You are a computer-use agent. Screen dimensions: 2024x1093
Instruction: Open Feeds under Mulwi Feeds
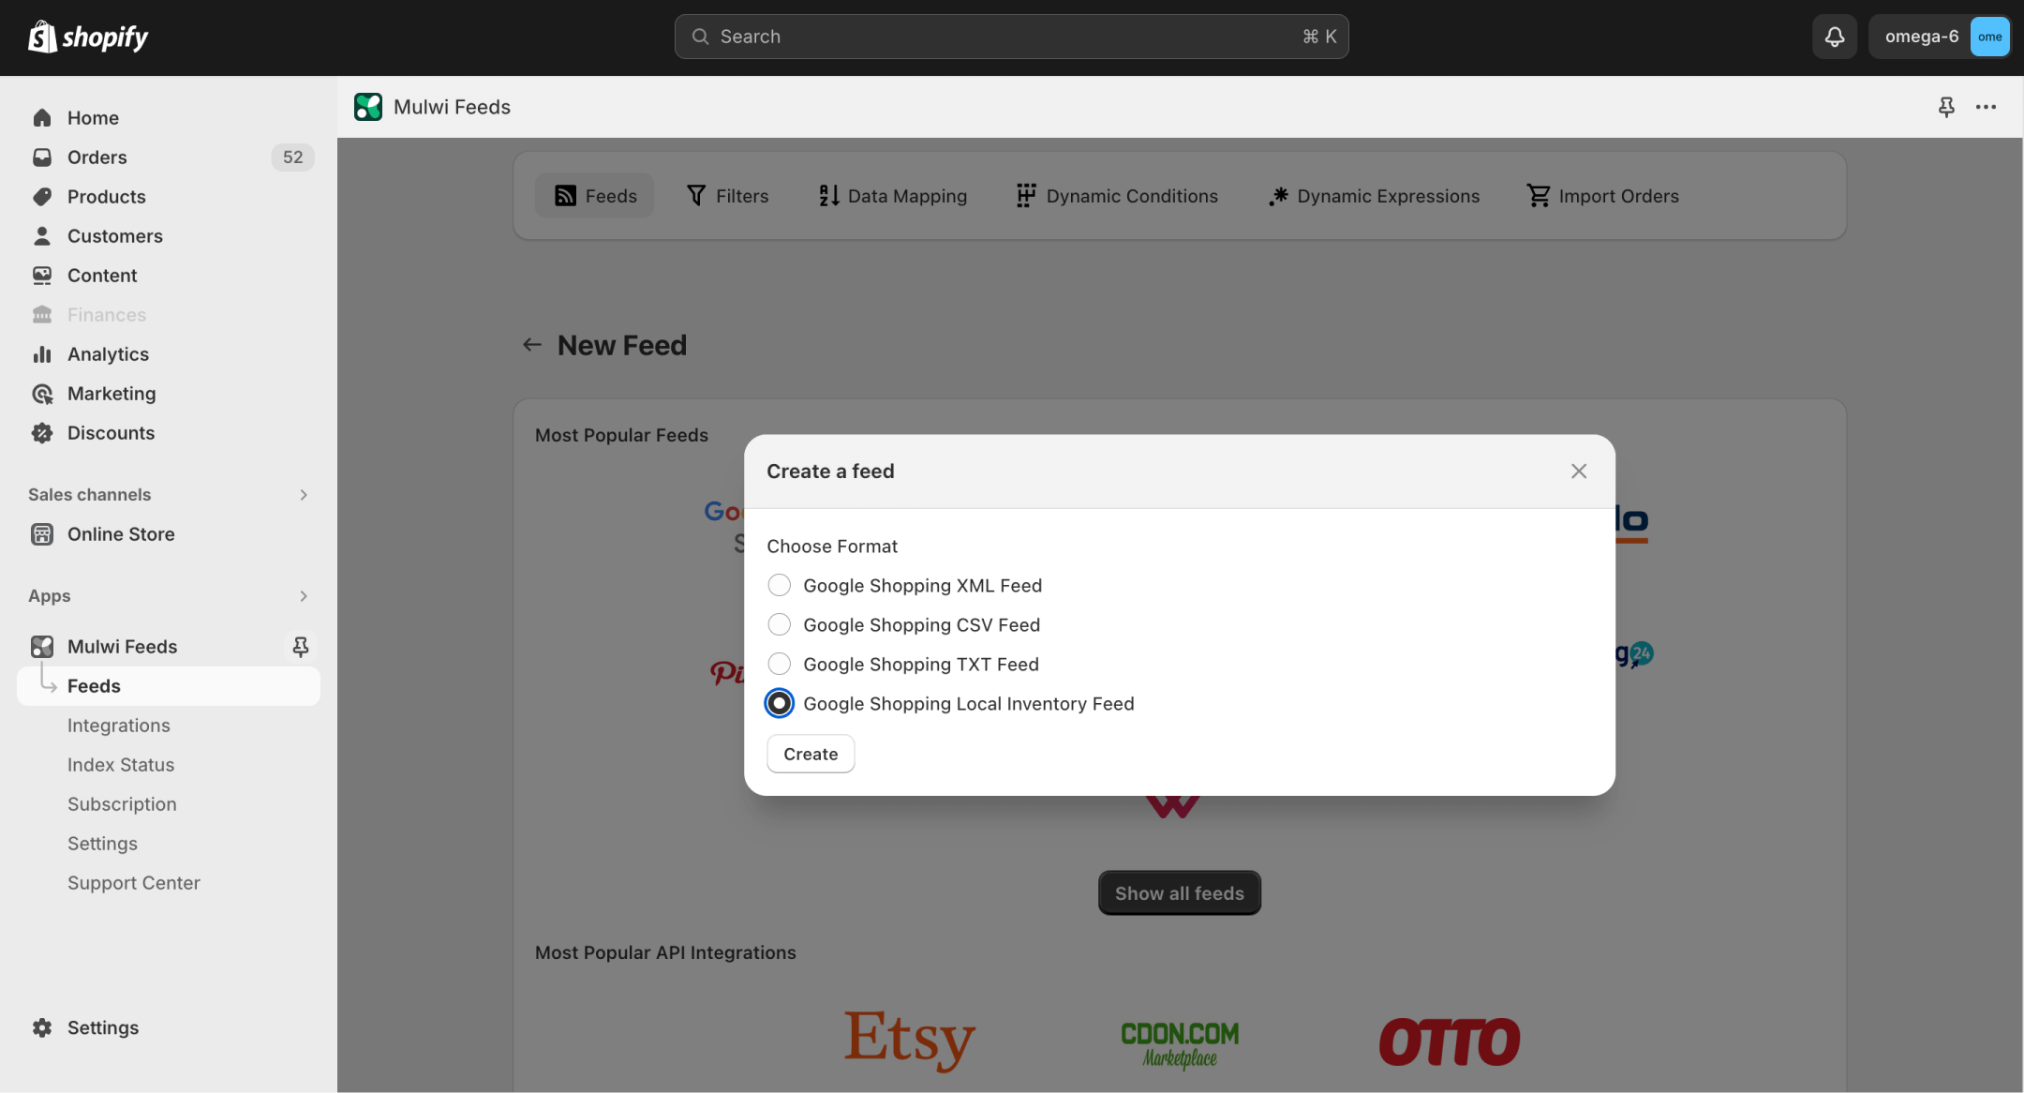169,686
